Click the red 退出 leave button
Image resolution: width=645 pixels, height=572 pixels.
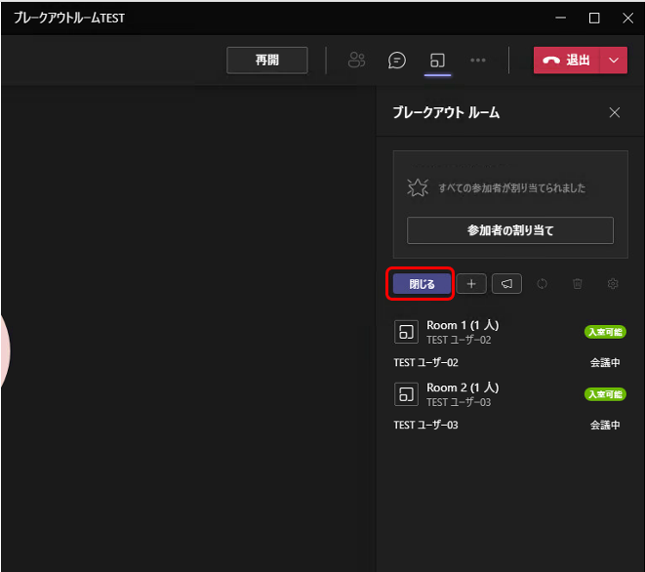[x=566, y=61]
